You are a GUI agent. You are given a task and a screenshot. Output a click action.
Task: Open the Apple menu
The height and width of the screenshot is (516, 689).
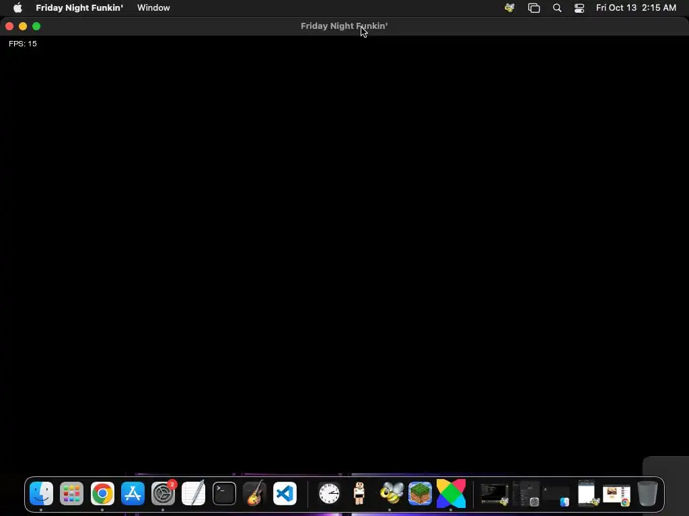tap(17, 8)
